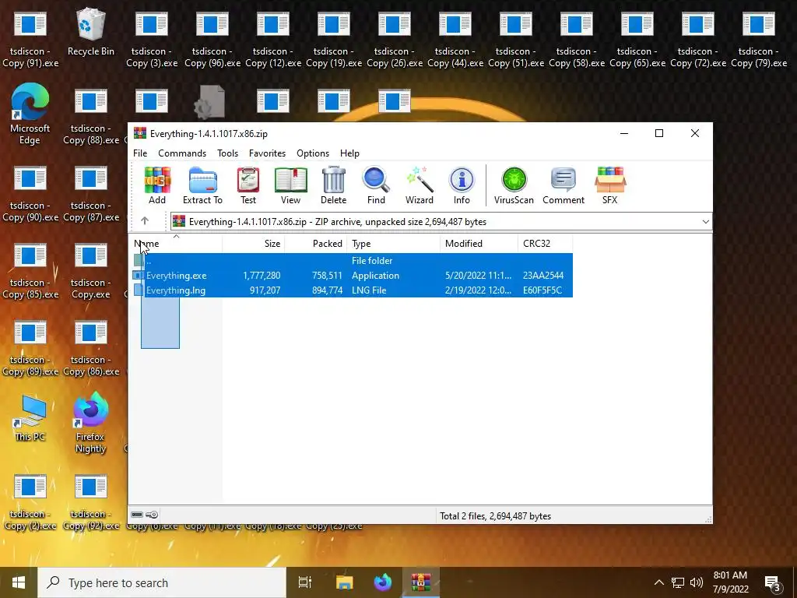Select Microsoft Edge desktop shortcut
The width and height of the screenshot is (797, 598).
(x=30, y=114)
